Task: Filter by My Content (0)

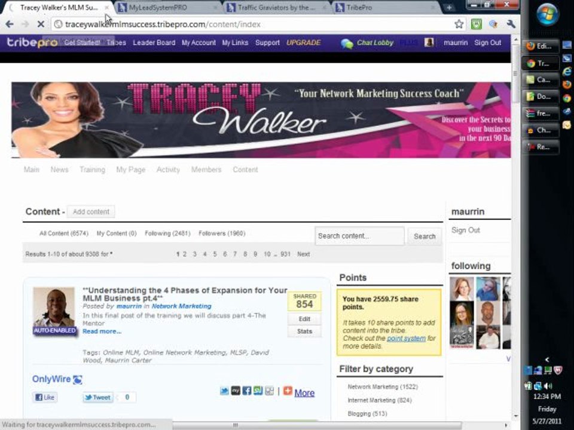Action: point(117,234)
